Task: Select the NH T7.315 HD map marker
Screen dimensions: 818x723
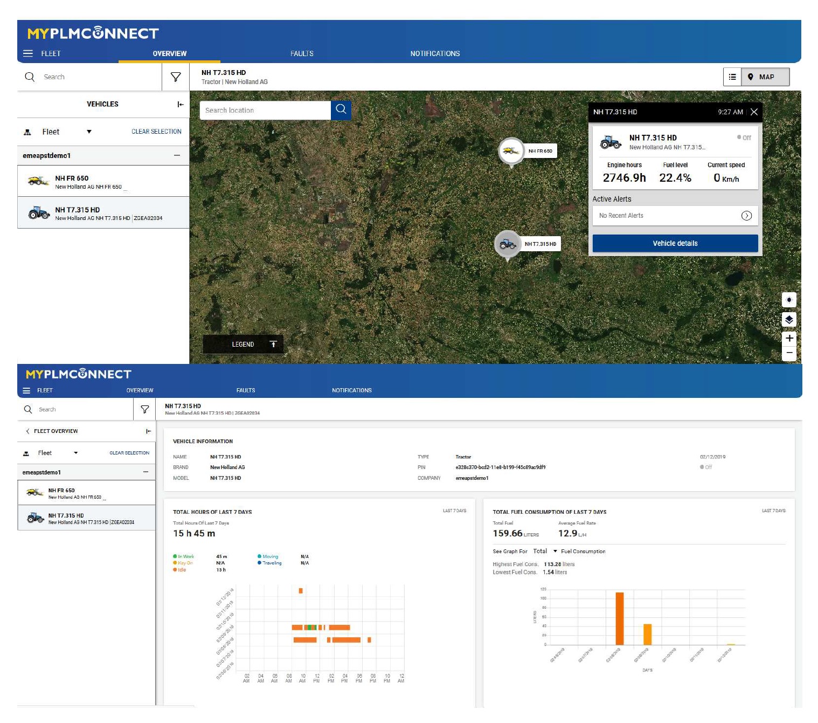Action: click(507, 244)
